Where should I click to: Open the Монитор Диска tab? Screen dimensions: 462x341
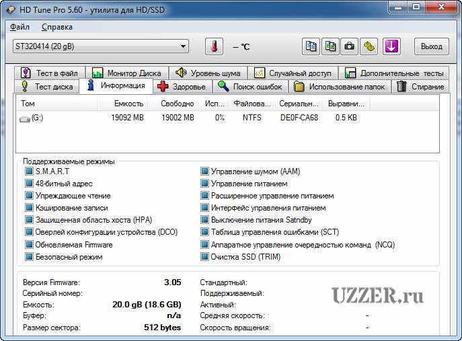(x=126, y=73)
